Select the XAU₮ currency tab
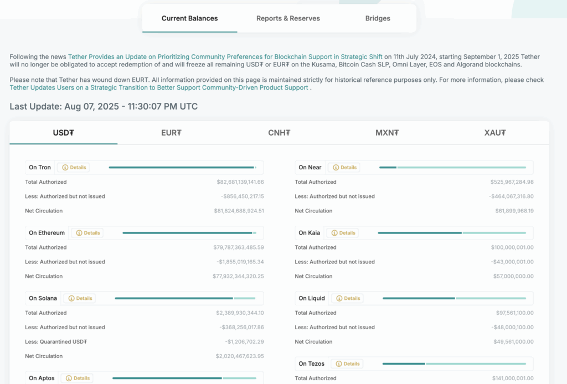This screenshot has height=384, width=567. [494, 133]
